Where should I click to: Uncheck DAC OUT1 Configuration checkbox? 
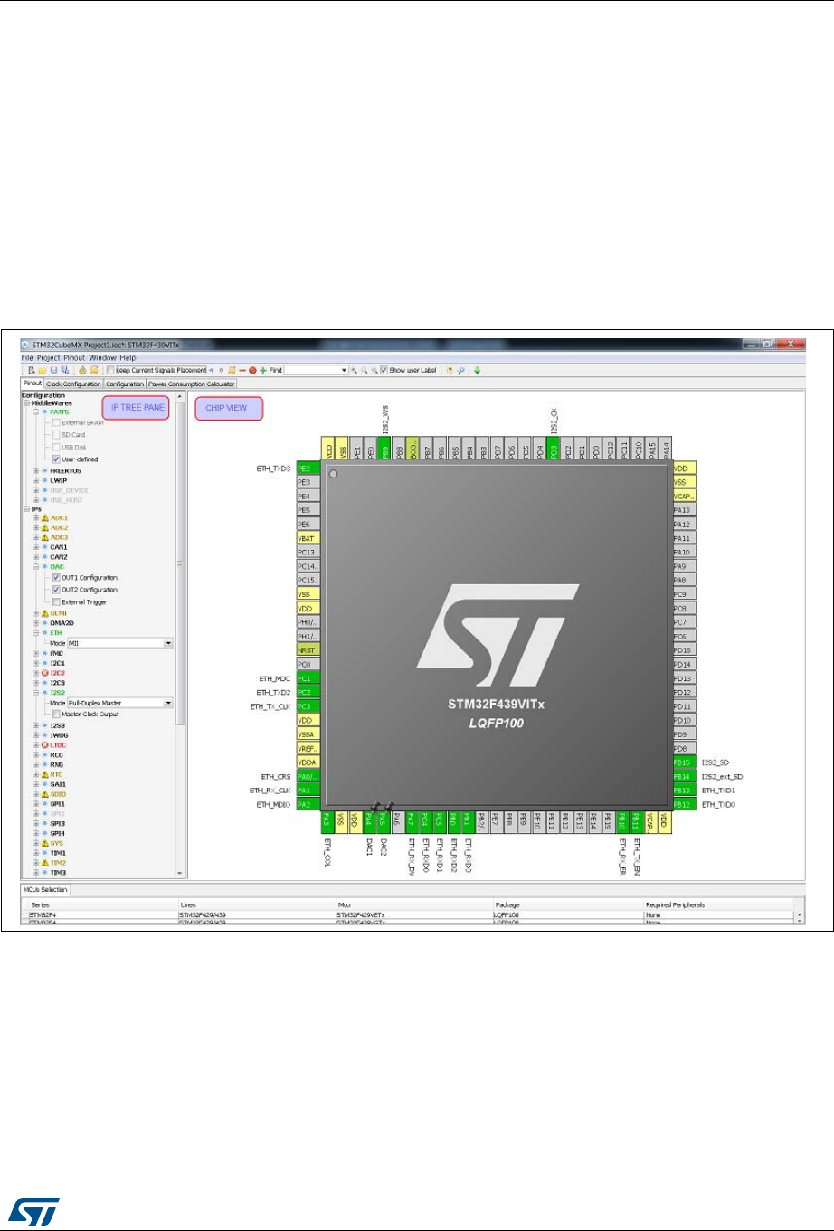(x=56, y=577)
